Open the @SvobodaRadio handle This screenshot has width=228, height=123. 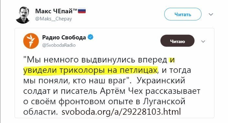(x=59, y=45)
